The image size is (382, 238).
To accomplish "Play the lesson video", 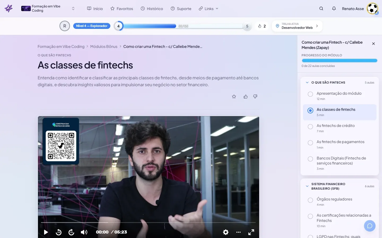I will click(x=46, y=232).
